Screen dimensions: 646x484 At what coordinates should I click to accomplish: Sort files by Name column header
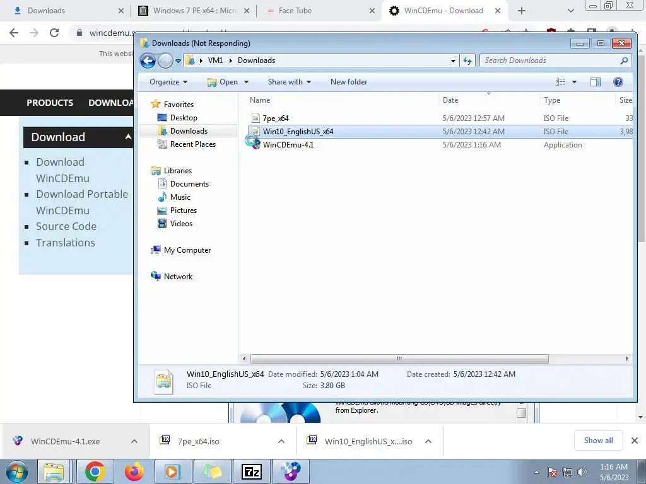coord(260,100)
